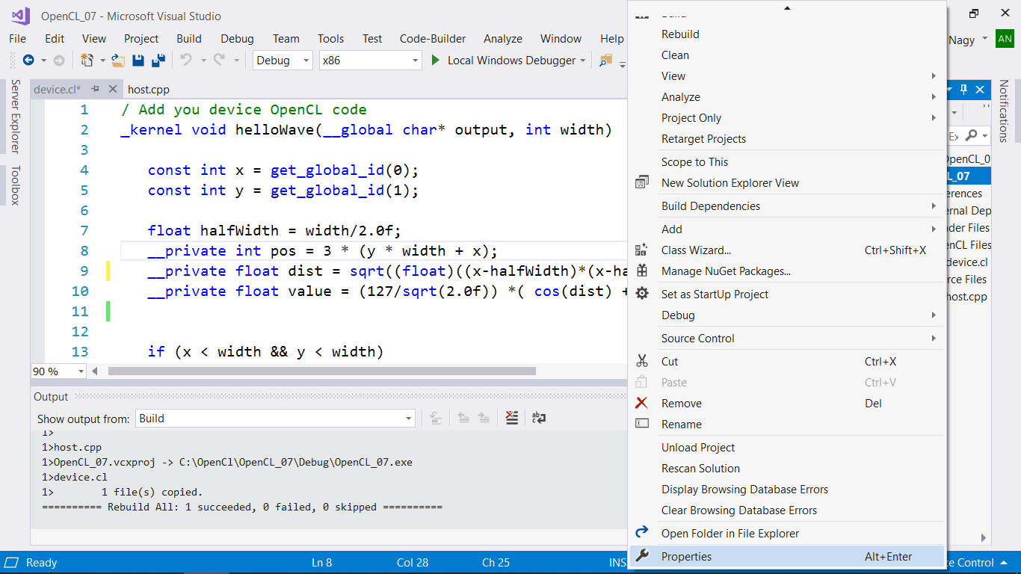Close the device.cl tab
This screenshot has width=1021, height=574.
click(113, 89)
